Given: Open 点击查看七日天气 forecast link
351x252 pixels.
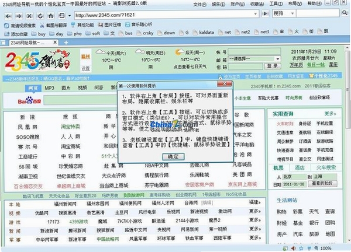Looking at the screenshot, I should coord(190,66).
